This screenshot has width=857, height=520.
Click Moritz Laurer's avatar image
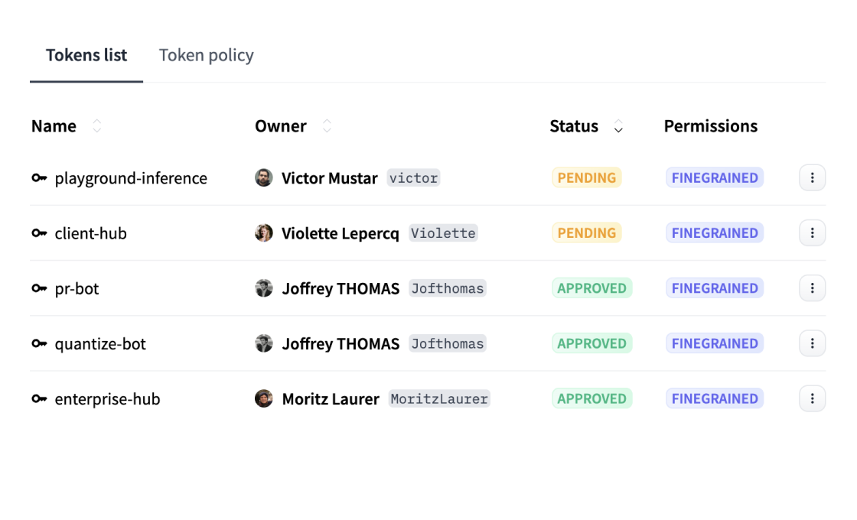[x=263, y=398]
